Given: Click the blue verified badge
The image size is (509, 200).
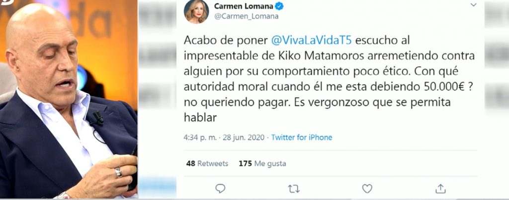Looking at the screenshot, I should pyautogui.click(x=279, y=6).
